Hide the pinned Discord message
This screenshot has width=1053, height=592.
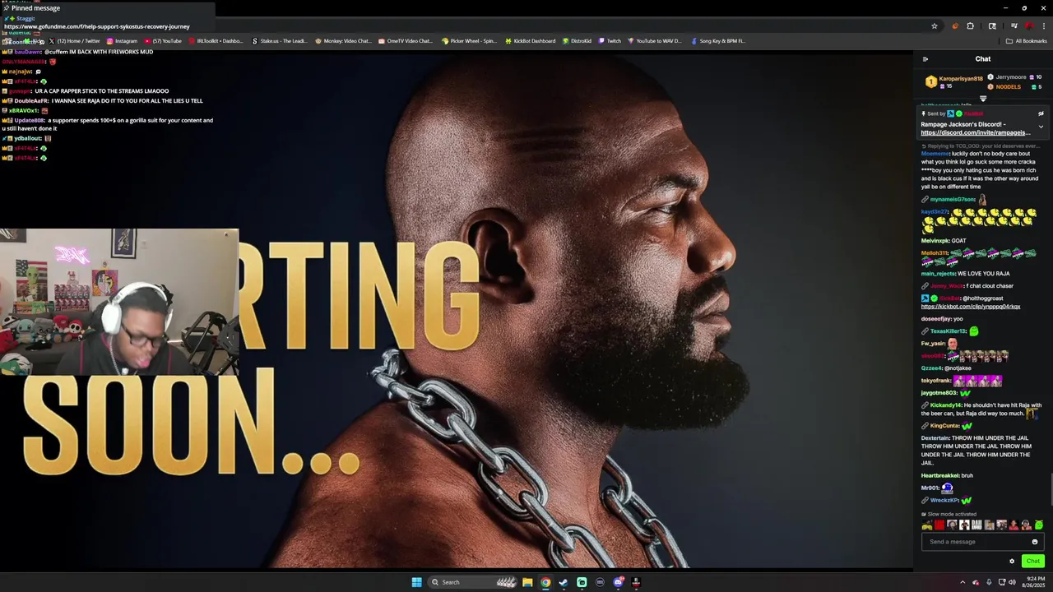tap(1041, 113)
